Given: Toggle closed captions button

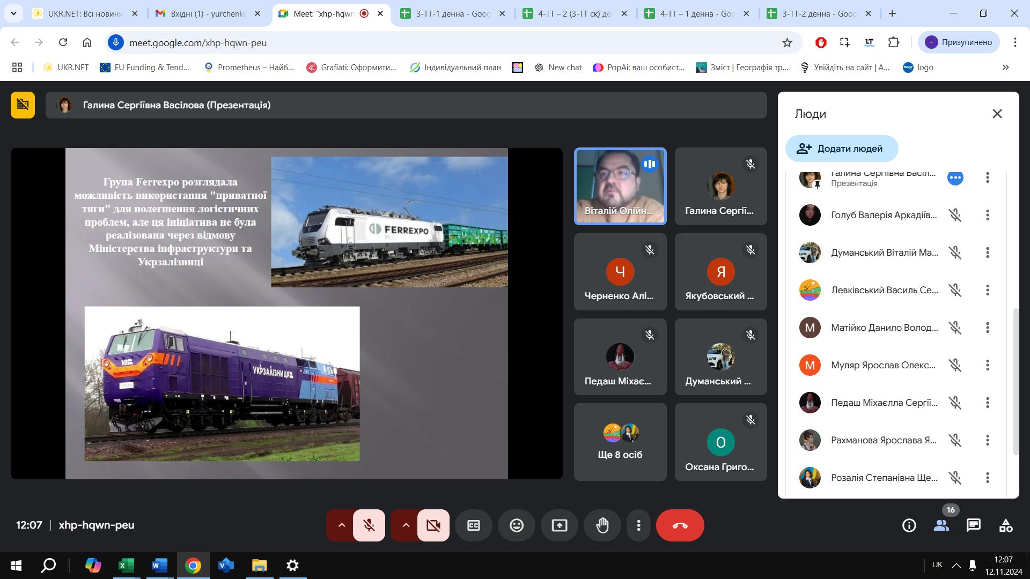Looking at the screenshot, I should (474, 525).
